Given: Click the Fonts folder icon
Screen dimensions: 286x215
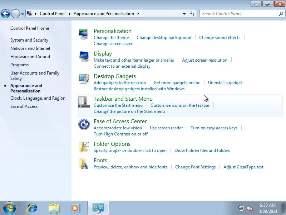Looking at the screenshot, I should click(x=84, y=163).
